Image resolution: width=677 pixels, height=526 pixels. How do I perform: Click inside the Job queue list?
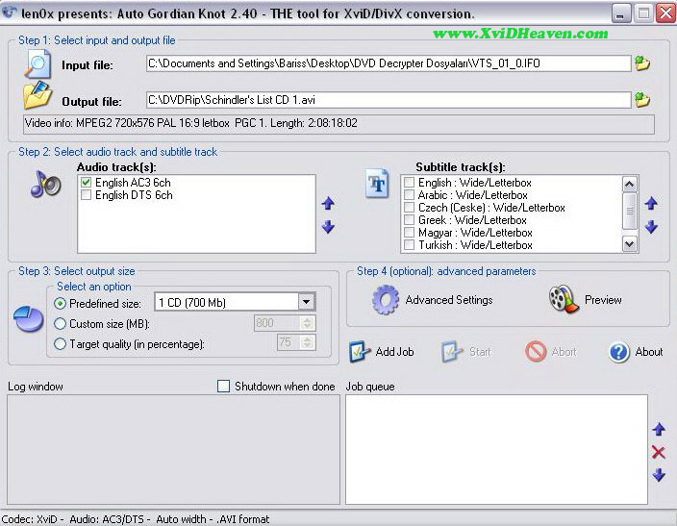point(496,449)
